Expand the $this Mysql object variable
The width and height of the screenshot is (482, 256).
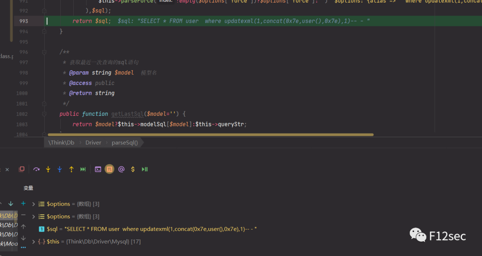[x=33, y=242]
